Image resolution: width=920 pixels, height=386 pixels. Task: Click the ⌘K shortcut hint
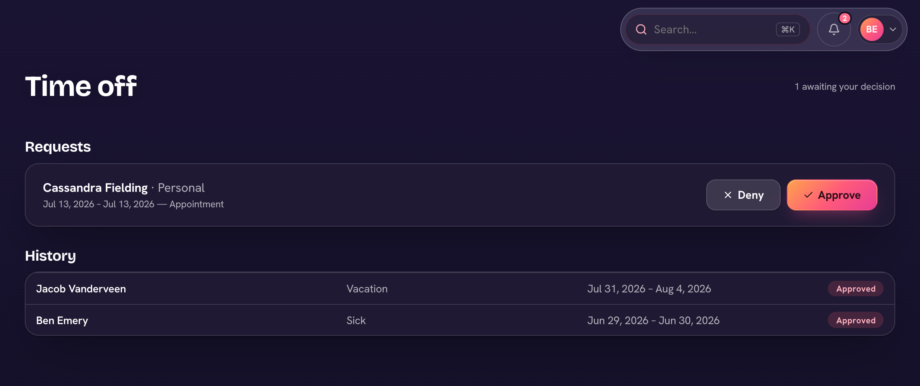click(x=788, y=29)
